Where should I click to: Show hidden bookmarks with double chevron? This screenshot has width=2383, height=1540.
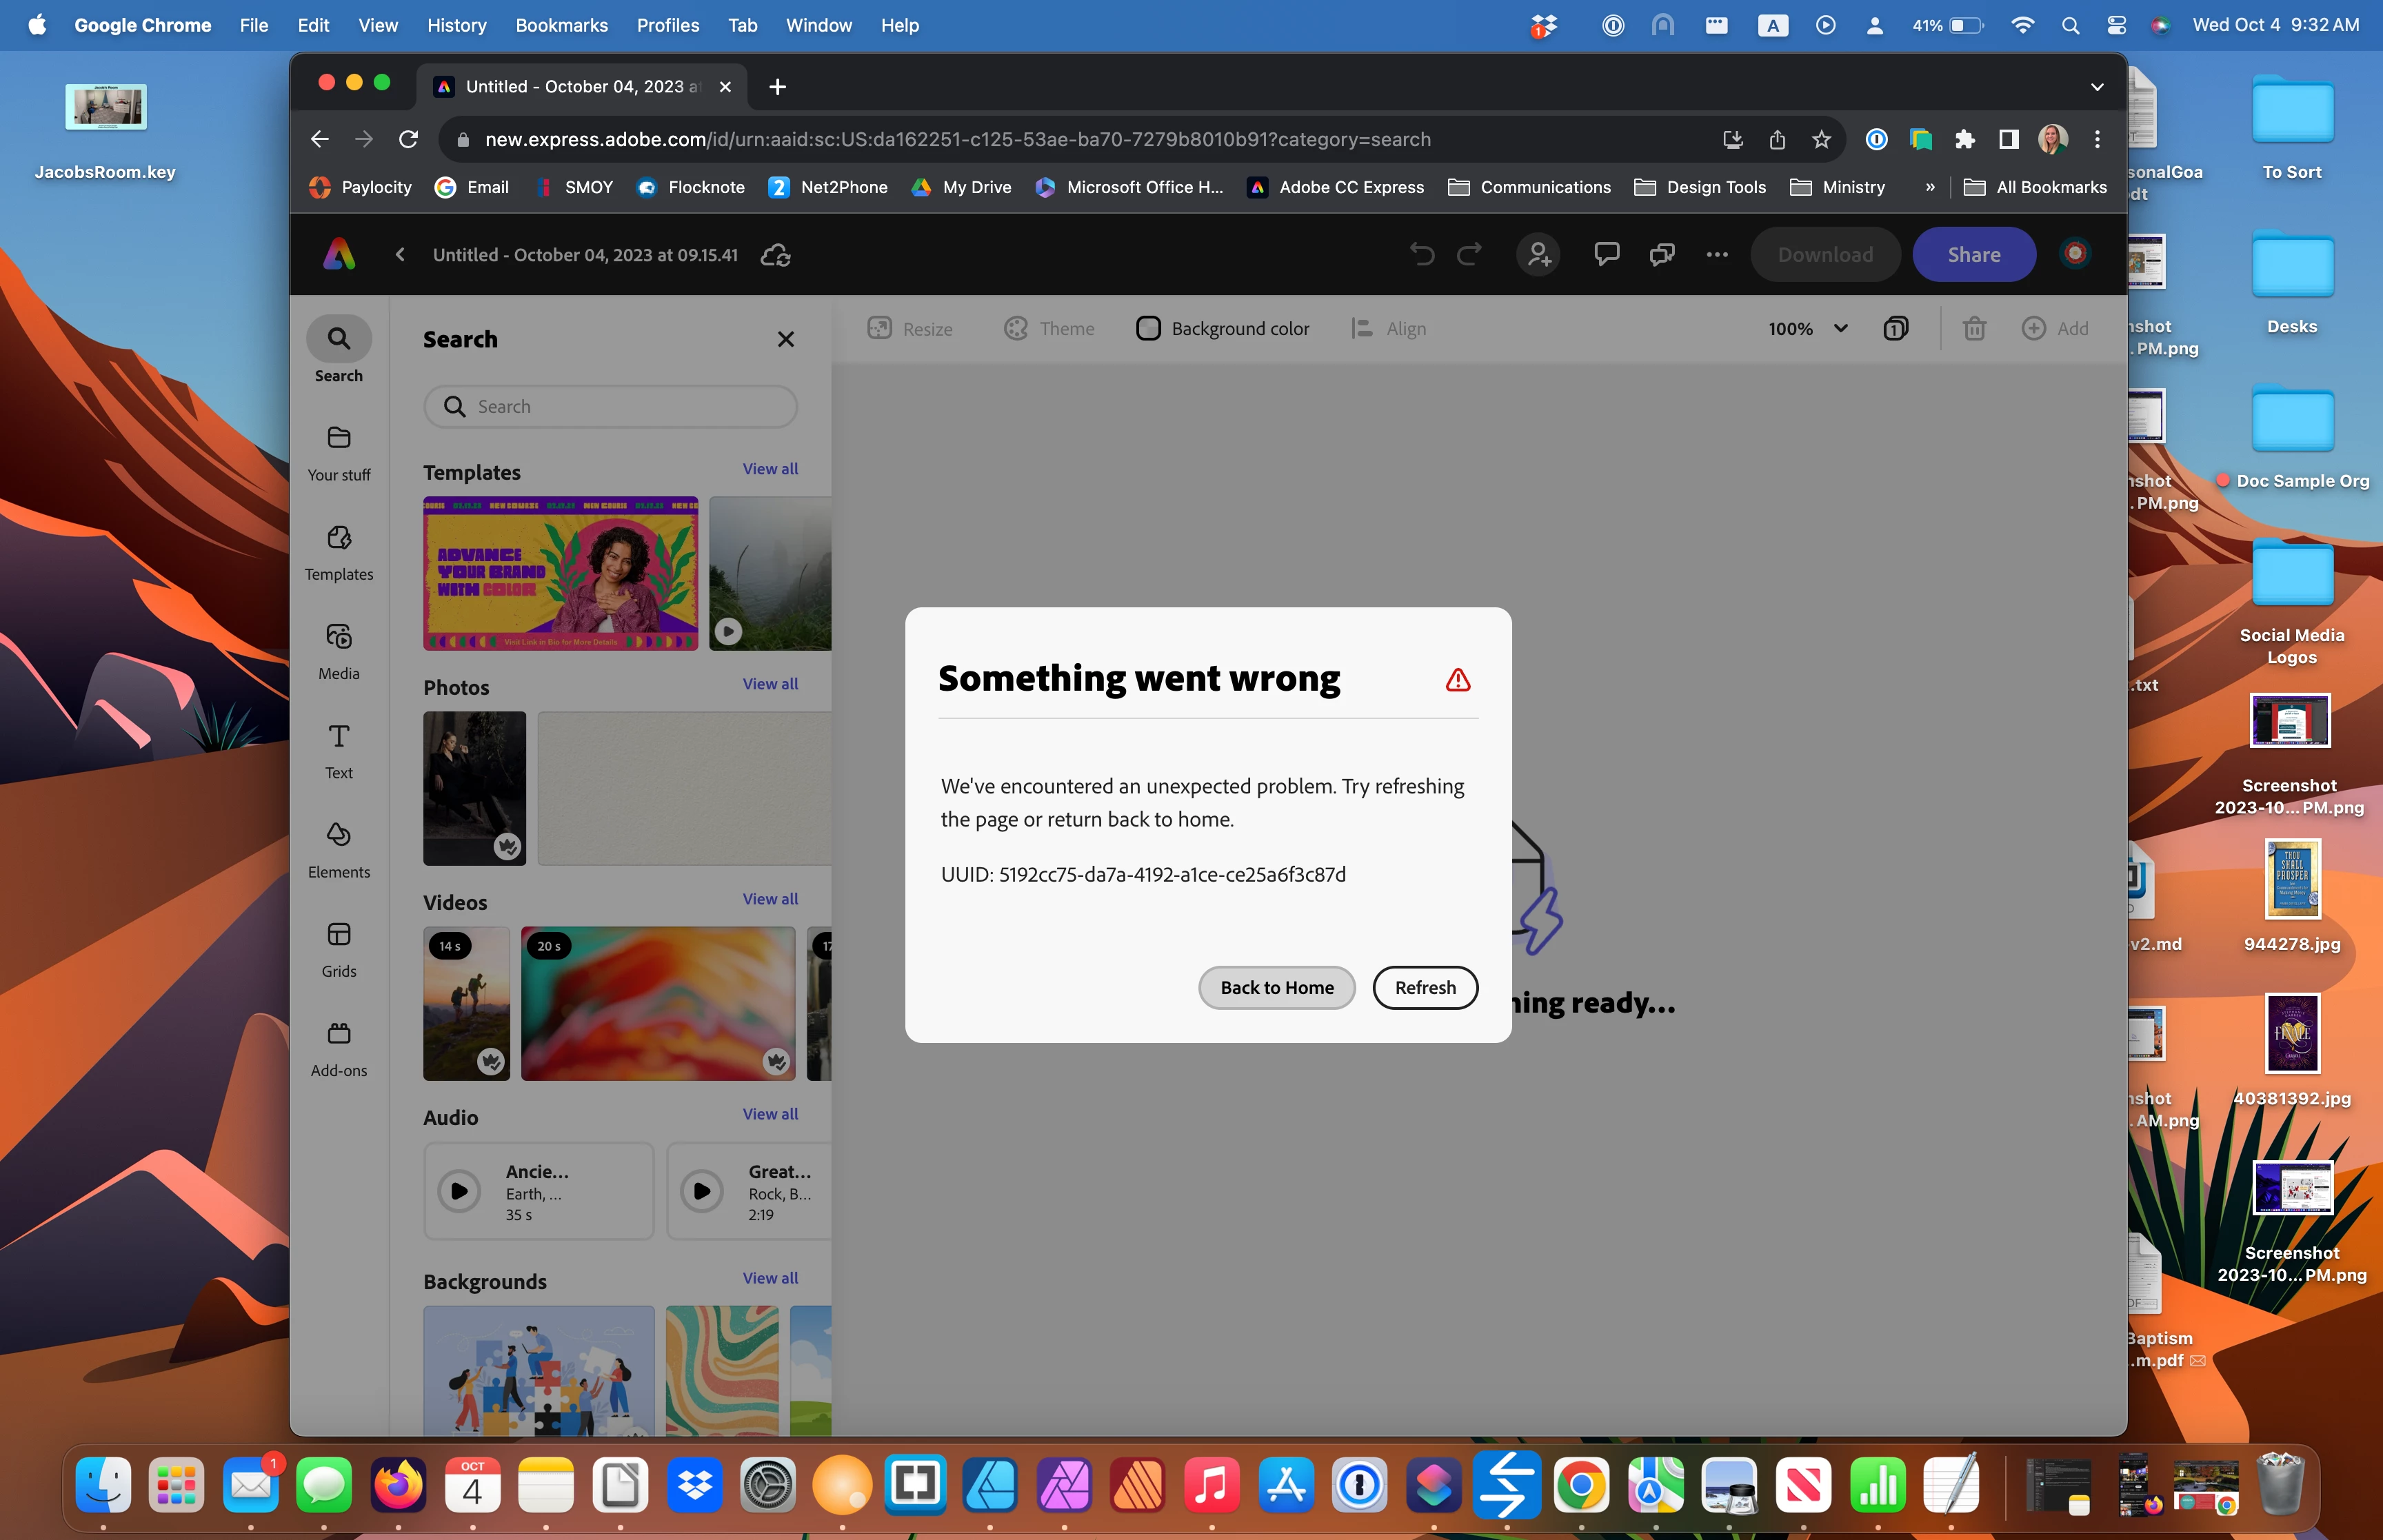point(1929,187)
